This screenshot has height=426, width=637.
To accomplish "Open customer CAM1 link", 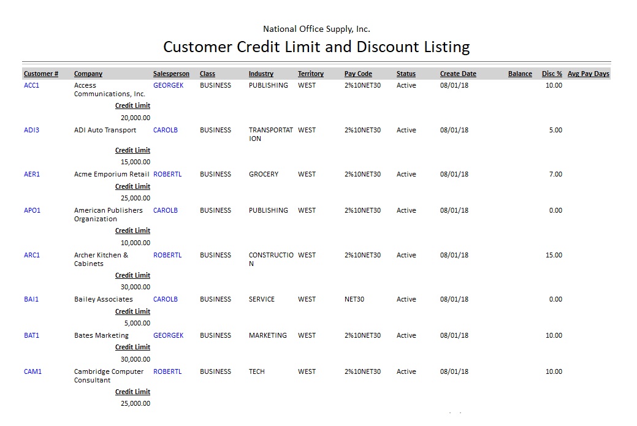I will (x=32, y=372).
